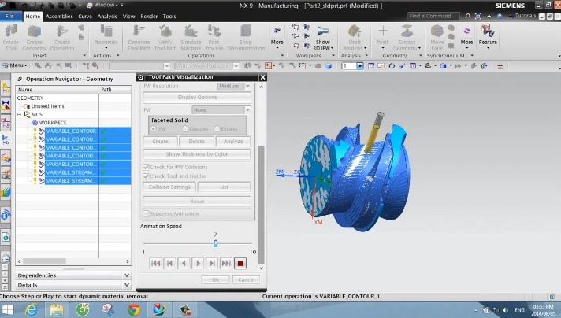Click the Animation Speed slider handle
Image resolution: width=561 pixels, height=318 pixels.
pos(215,243)
